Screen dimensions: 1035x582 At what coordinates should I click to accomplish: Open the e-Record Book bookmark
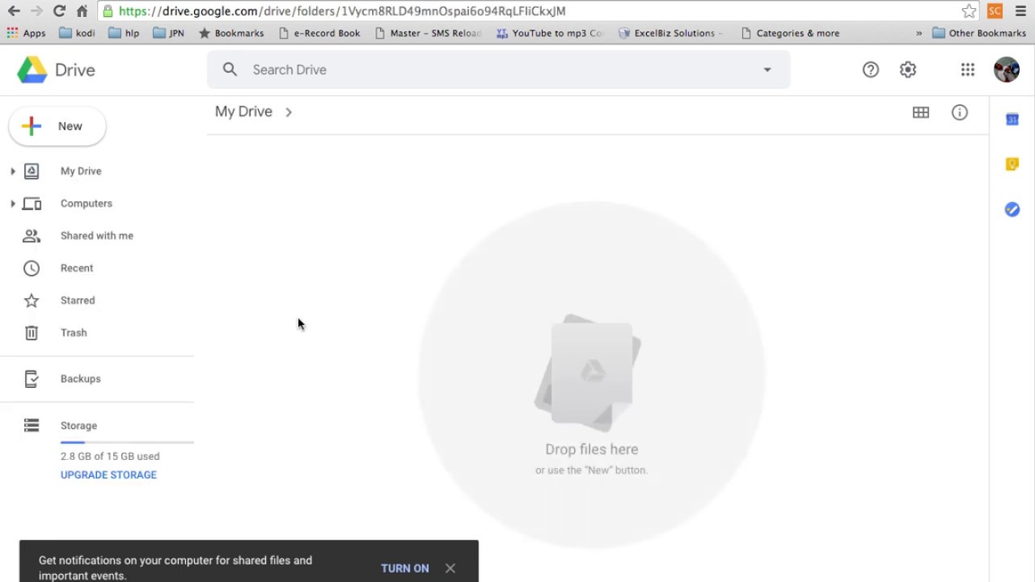click(319, 33)
